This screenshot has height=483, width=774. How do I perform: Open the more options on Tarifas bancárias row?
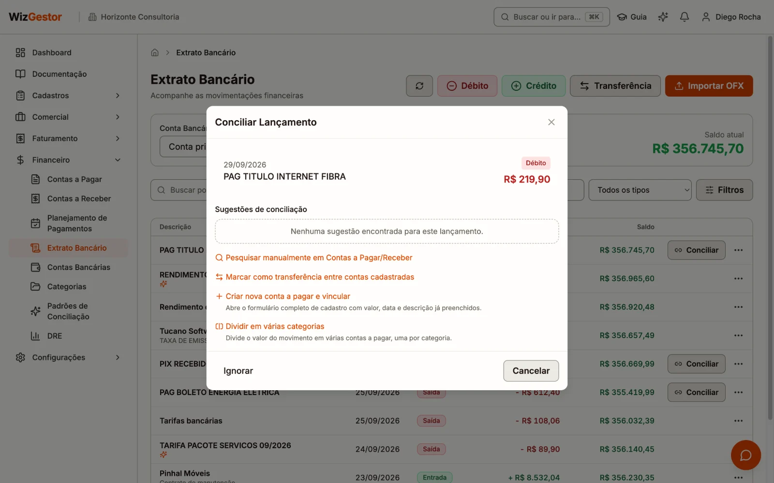738,421
